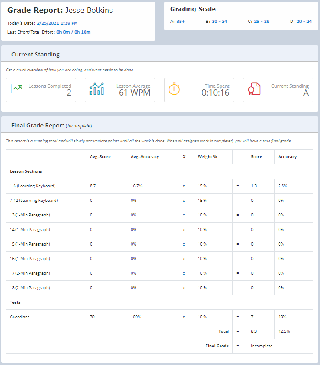Click the x in the 1-6 Learning Keyboard row
Viewport: 320px width, 365px height.
coord(184,186)
